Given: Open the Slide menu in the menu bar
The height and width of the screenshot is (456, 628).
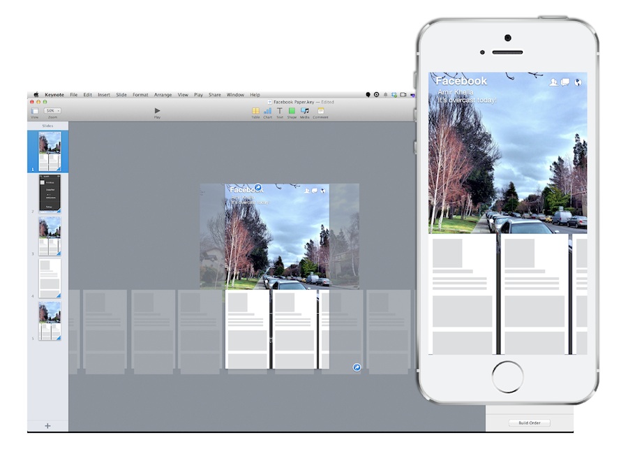Looking at the screenshot, I should pyautogui.click(x=122, y=94).
